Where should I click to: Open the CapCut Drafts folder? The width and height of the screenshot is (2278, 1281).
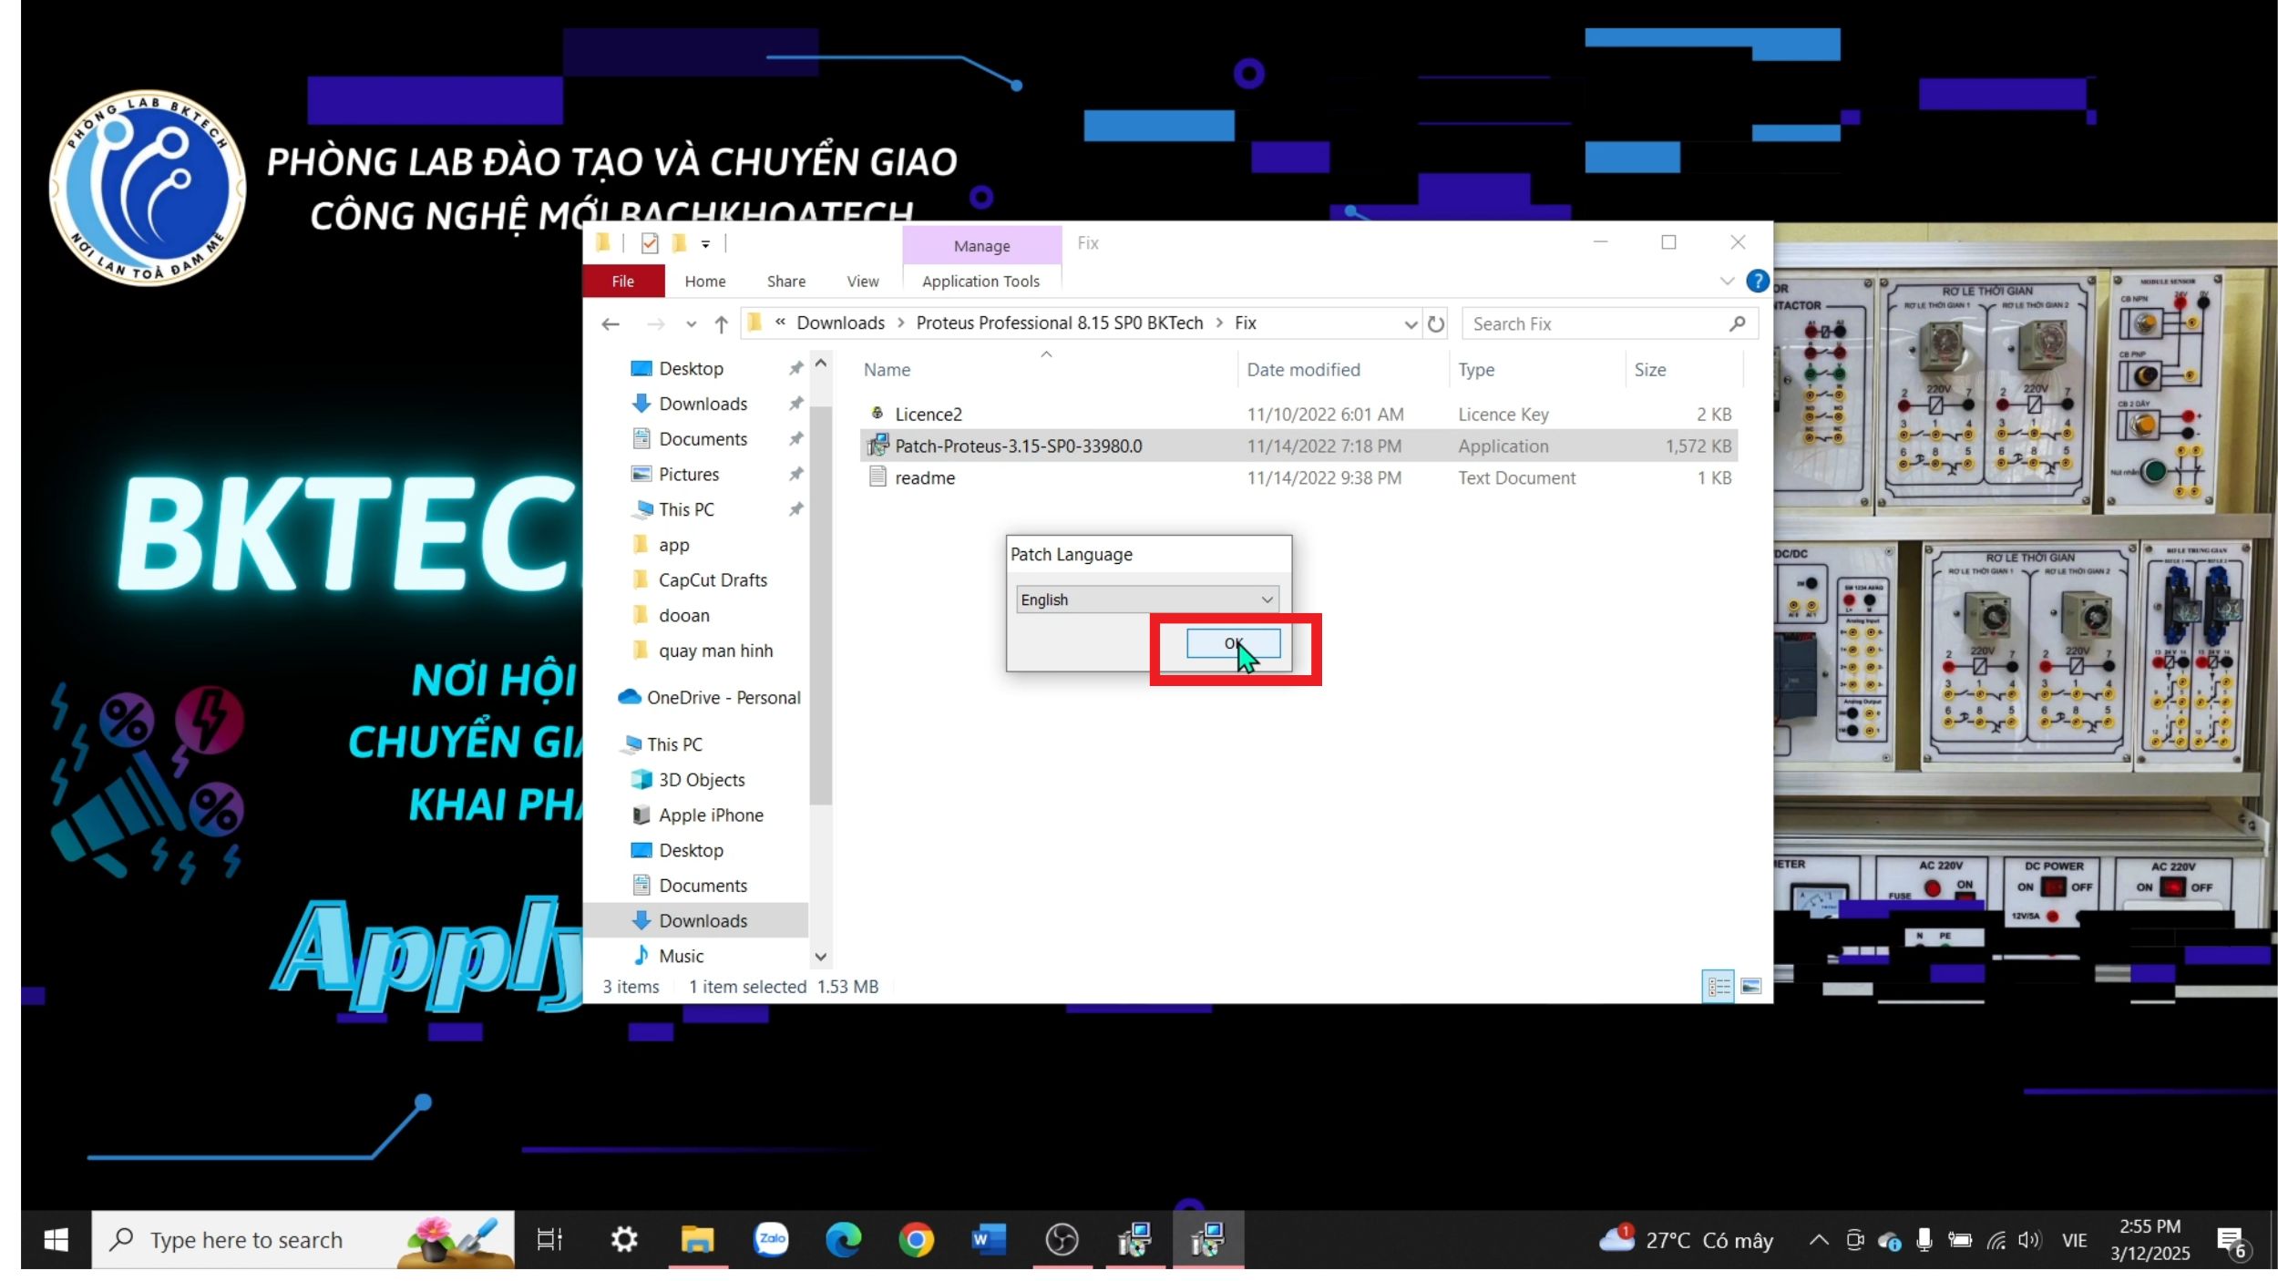point(713,579)
